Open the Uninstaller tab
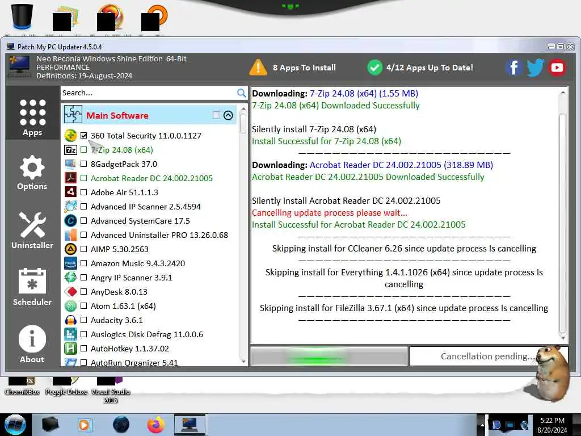Screen dimensions: 581x436 click(32, 230)
